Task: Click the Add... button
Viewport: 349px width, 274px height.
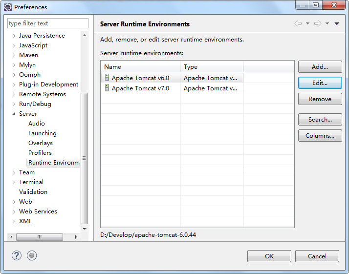Action: pos(320,67)
